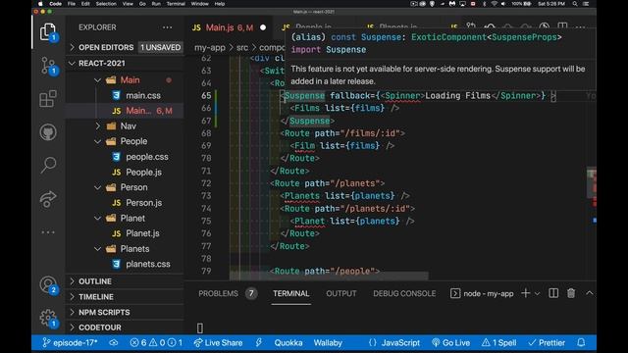
Task: Open the Live Share view
Action: (48, 199)
